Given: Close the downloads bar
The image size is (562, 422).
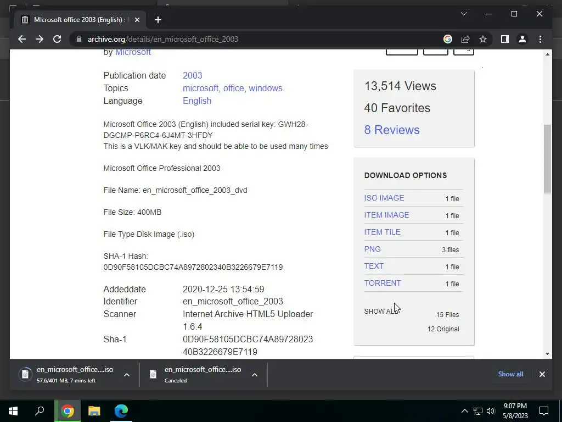Looking at the screenshot, I should 542,374.
